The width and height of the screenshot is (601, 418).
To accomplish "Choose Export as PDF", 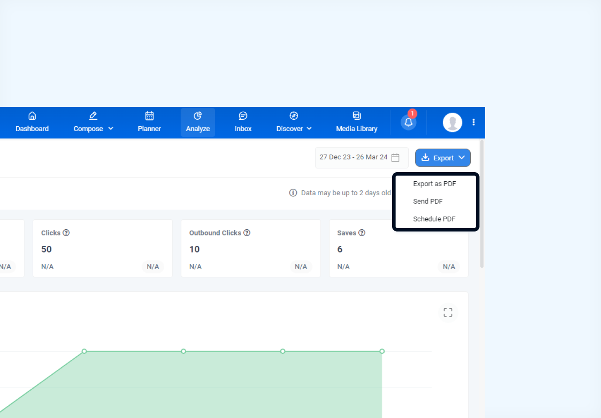I will click(x=434, y=184).
